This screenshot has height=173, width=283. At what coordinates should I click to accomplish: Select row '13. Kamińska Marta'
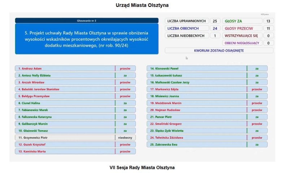pos(75,151)
